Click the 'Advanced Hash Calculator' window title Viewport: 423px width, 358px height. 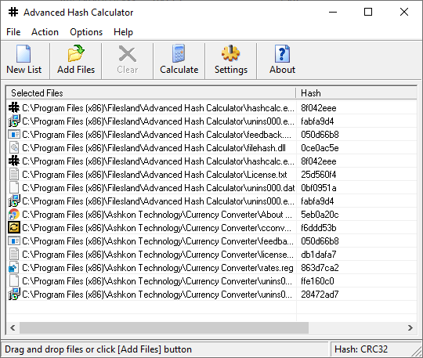click(x=78, y=12)
